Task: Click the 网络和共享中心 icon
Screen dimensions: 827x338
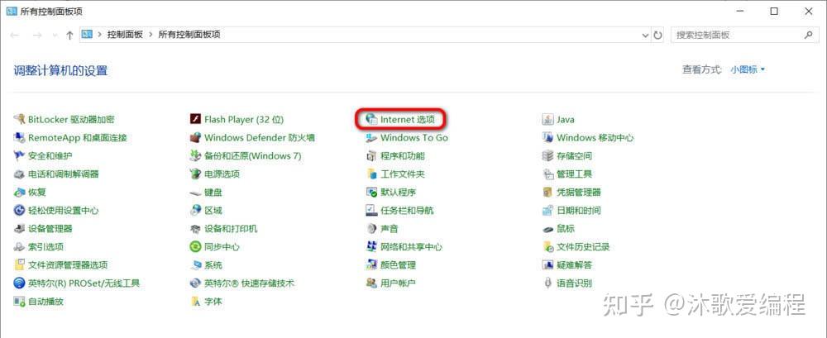Action: (x=371, y=247)
